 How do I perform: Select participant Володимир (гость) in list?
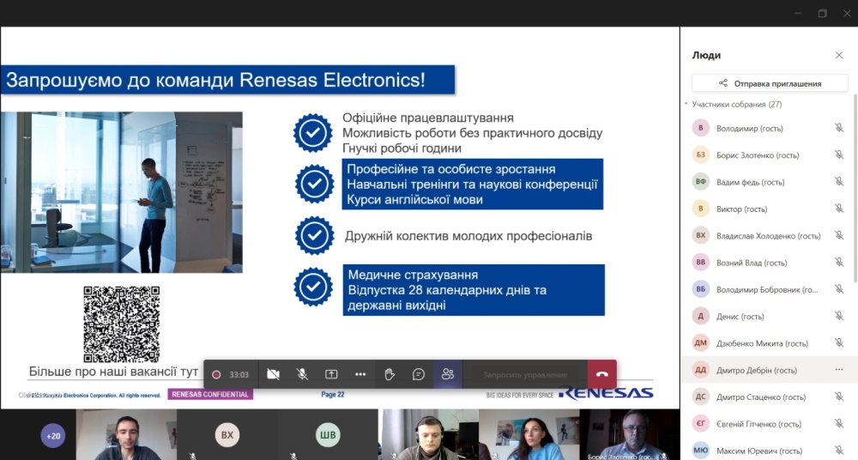click(767, 128)
